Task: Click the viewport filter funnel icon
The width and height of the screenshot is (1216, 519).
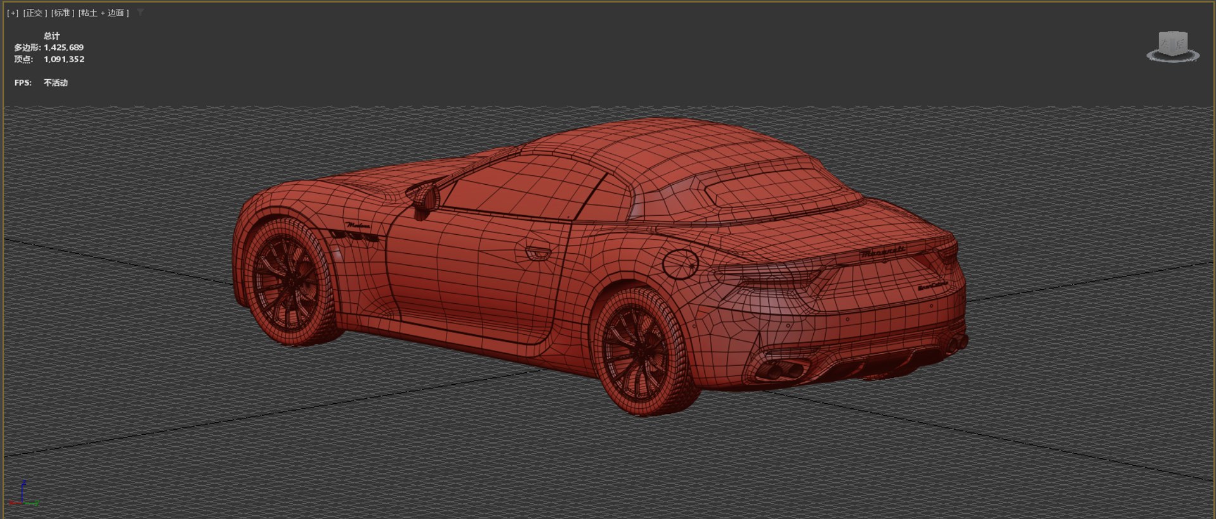Action: click(x=140, y=12)
